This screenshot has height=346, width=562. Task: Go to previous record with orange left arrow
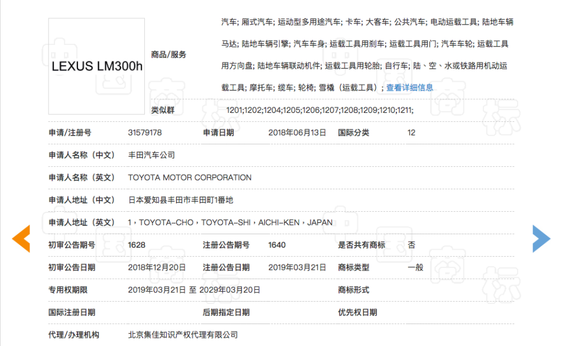pos(21,238)
